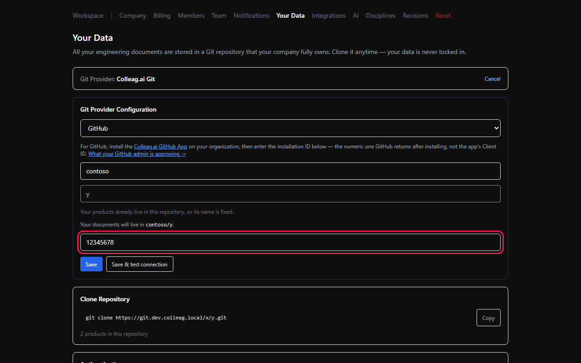Select the Your Data tab
Screen dimensions: 581x363
[x=290, y=15]
